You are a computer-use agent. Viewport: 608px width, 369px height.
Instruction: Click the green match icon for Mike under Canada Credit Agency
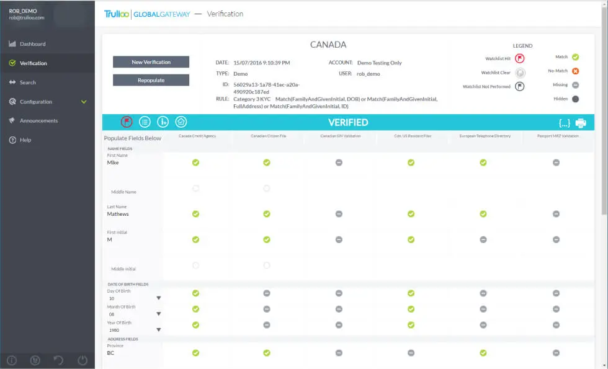[195, 162]
